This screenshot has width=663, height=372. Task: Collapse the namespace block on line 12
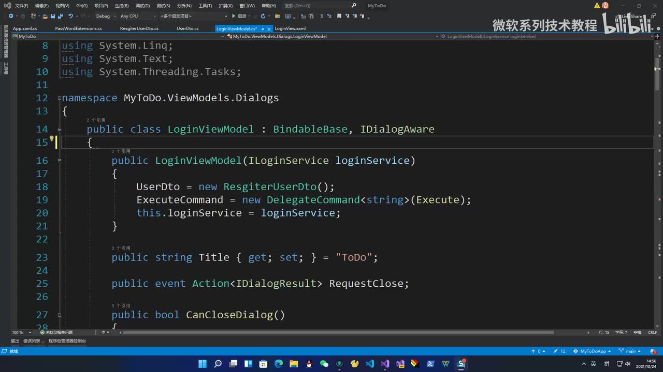point(59,98)
